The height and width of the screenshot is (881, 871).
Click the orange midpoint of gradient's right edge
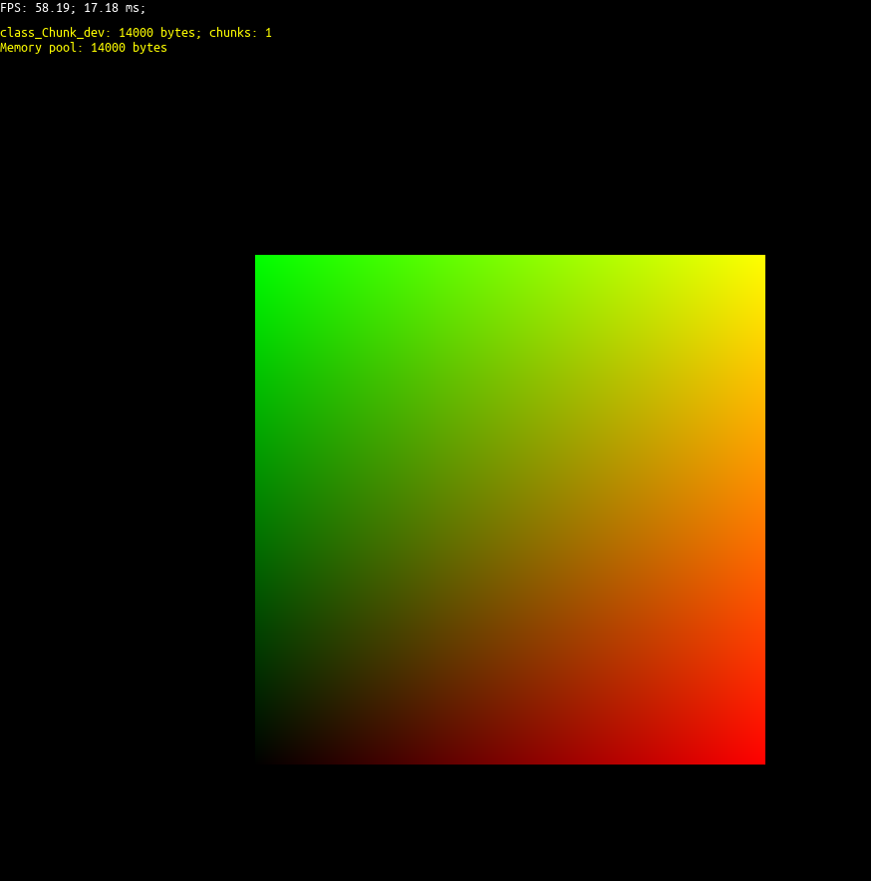[x=760, y=510]
